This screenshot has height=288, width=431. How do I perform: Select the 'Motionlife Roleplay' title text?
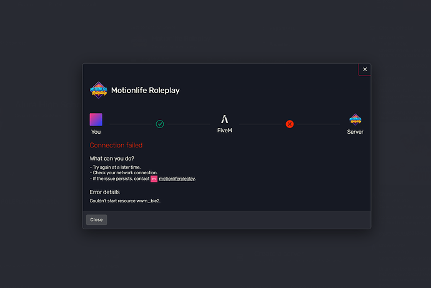coord(146,91)
